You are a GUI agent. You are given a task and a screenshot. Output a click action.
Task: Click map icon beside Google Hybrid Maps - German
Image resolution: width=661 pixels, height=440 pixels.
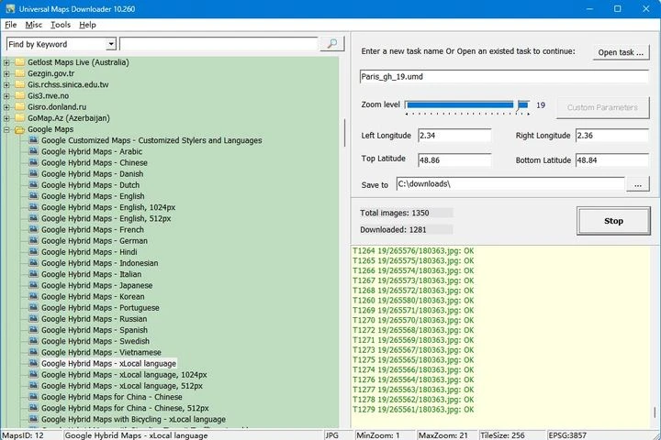point(33,241)
